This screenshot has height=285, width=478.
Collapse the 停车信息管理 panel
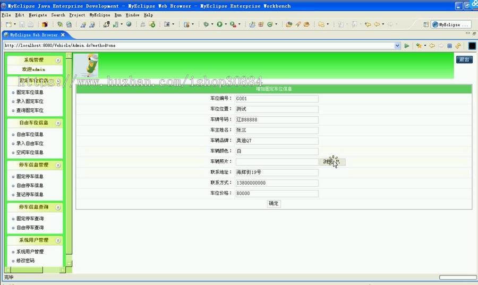58,166
